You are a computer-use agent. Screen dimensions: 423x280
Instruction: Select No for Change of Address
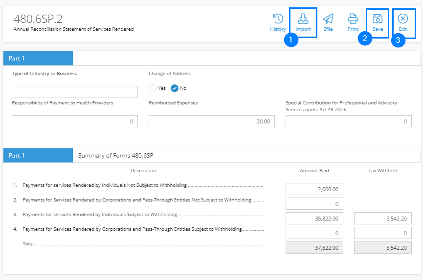tap(175, 88)
